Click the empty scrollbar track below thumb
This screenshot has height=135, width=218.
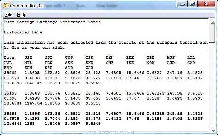(x=213, y=85)
